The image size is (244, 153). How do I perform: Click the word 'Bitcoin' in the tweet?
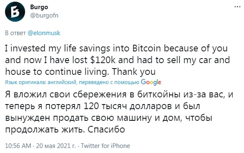point(146,48)
